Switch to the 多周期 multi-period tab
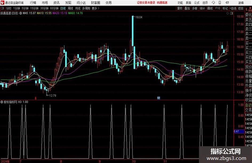The height and width of the screenshot is (163, 252). point(86,8)
